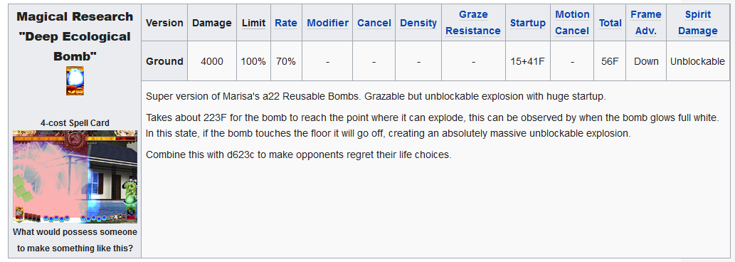Image resolution: width=735 pixels, height=262 pixels.
Task: Click the Motion Cancel header link
Action: point(572,23)
